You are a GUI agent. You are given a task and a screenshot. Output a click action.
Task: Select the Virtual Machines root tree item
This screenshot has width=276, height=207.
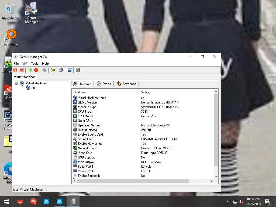pyautogui.click(x=36, y=83)
